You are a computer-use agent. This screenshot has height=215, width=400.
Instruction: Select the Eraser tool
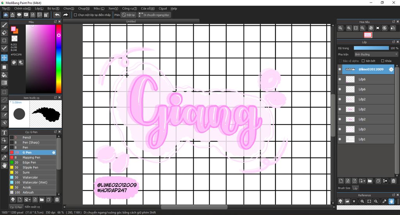click(x=4, y=33)
